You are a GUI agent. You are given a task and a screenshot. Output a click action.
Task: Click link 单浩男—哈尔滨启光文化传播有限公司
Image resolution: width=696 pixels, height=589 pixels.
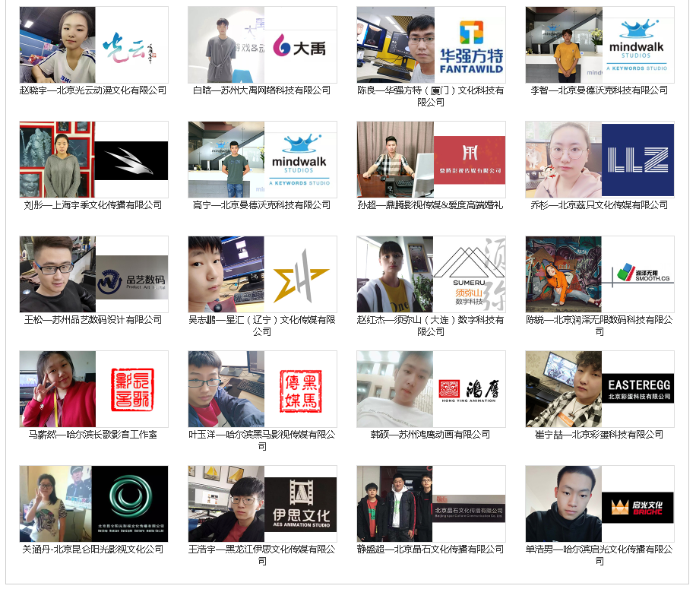click(x=600, y=556)
